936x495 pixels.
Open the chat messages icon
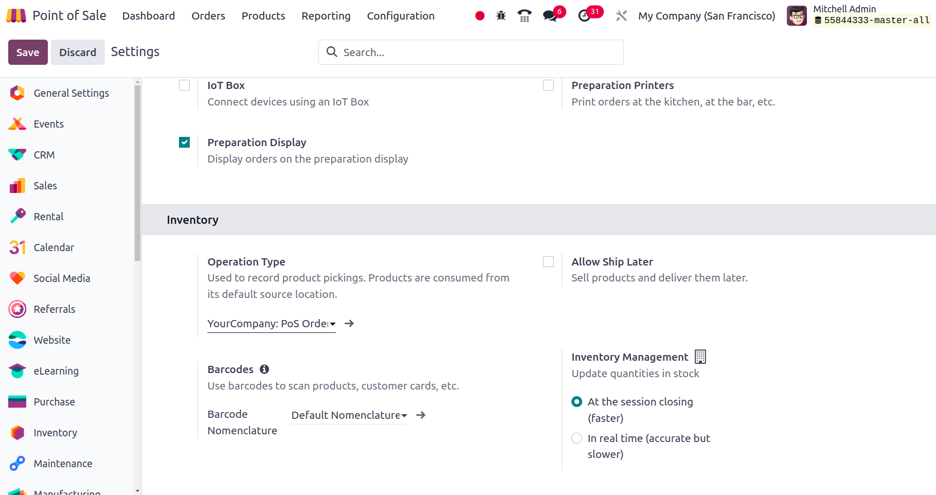tap(550, 16)
